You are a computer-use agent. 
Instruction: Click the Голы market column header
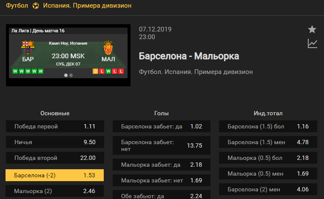[x=162, y=113]
